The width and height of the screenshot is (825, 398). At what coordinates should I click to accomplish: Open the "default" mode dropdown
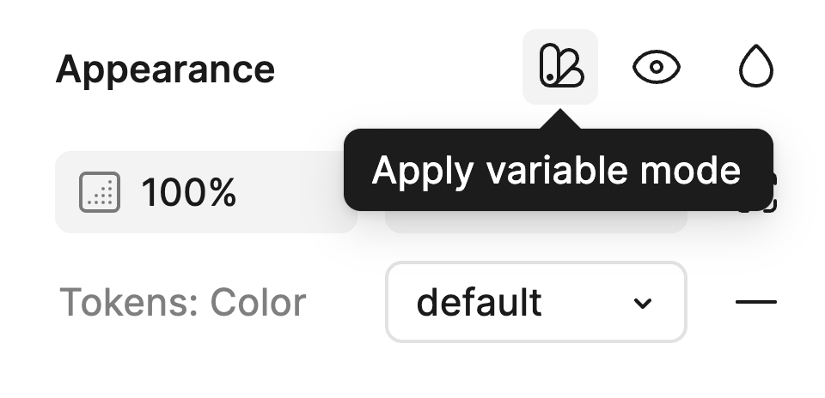coord(535,302)
